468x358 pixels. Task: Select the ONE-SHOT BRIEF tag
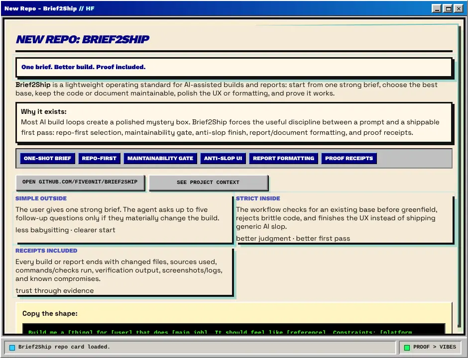pos(47,158)
